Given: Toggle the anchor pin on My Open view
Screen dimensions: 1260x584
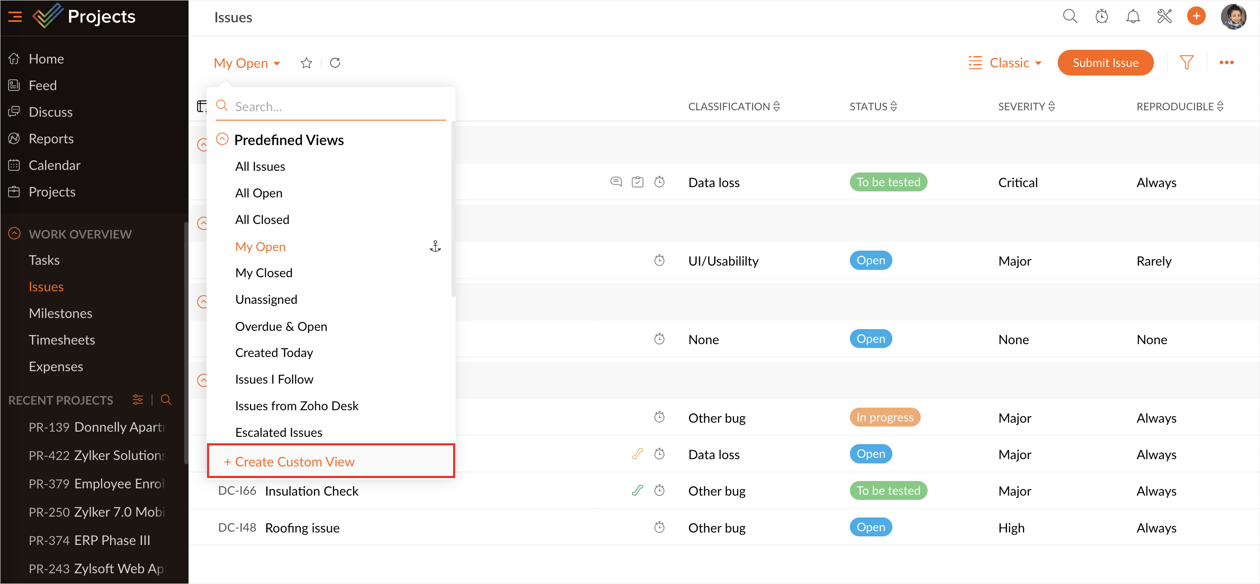Looking at the screenshot, I should coord(435,246).
